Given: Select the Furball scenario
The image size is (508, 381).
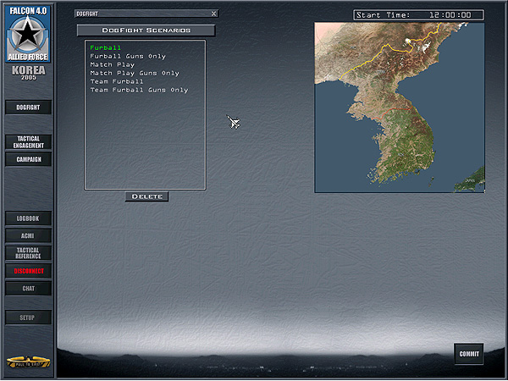Looking at the screenshot, I should [x=106, y=47].
